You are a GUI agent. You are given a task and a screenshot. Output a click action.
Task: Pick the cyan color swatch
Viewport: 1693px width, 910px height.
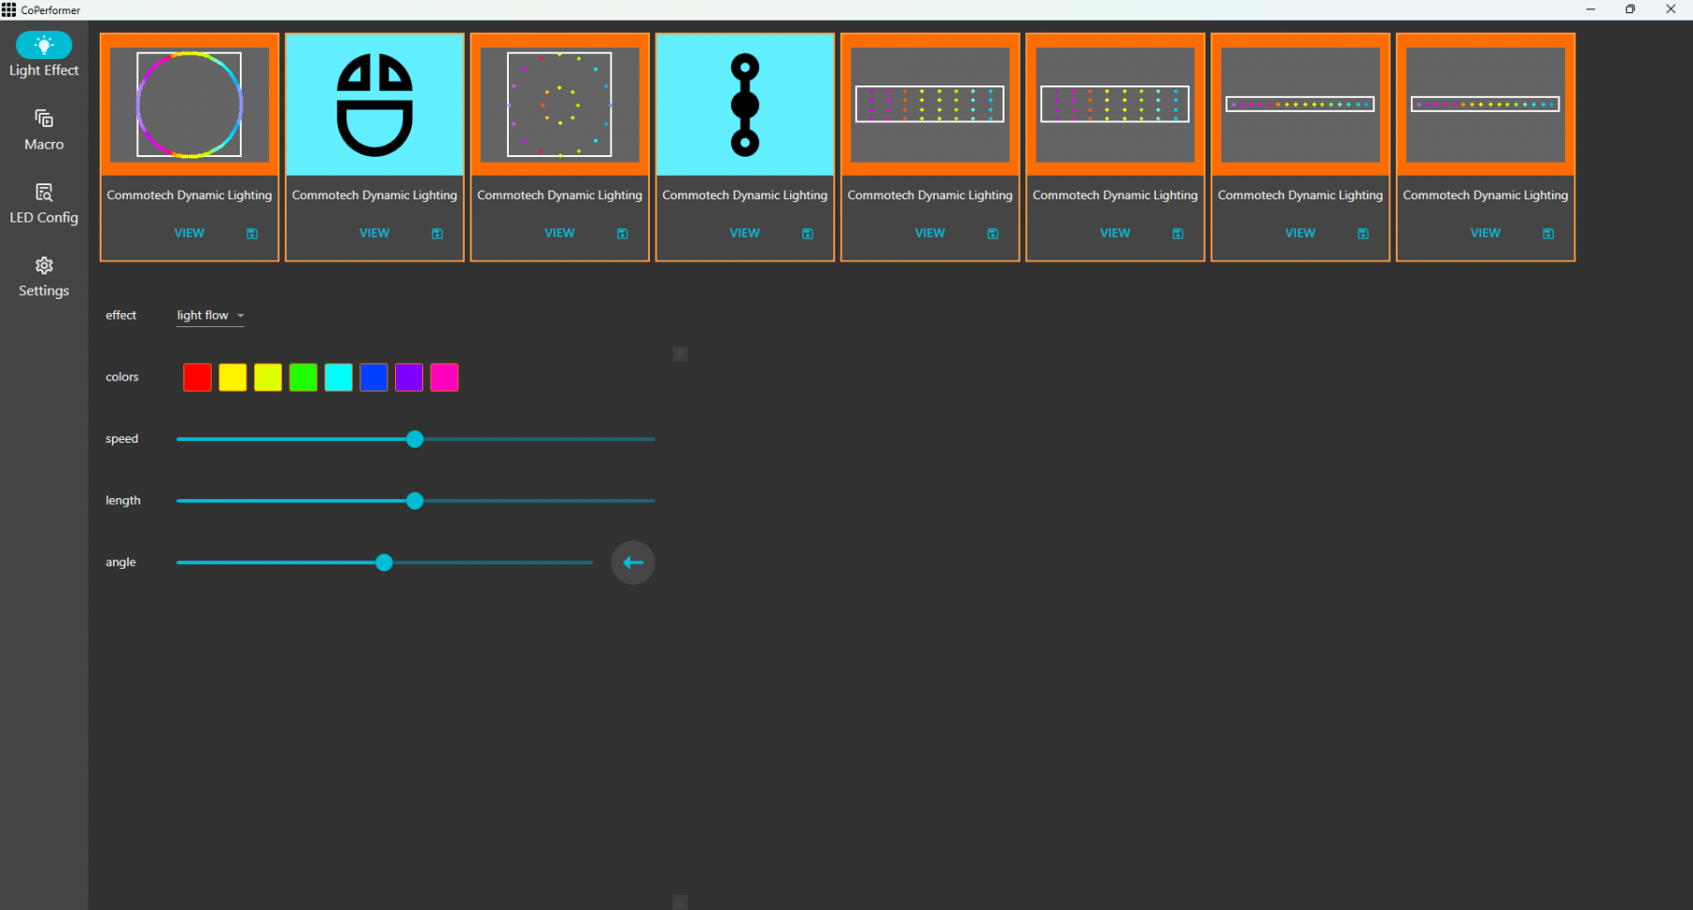coord(339,377)
